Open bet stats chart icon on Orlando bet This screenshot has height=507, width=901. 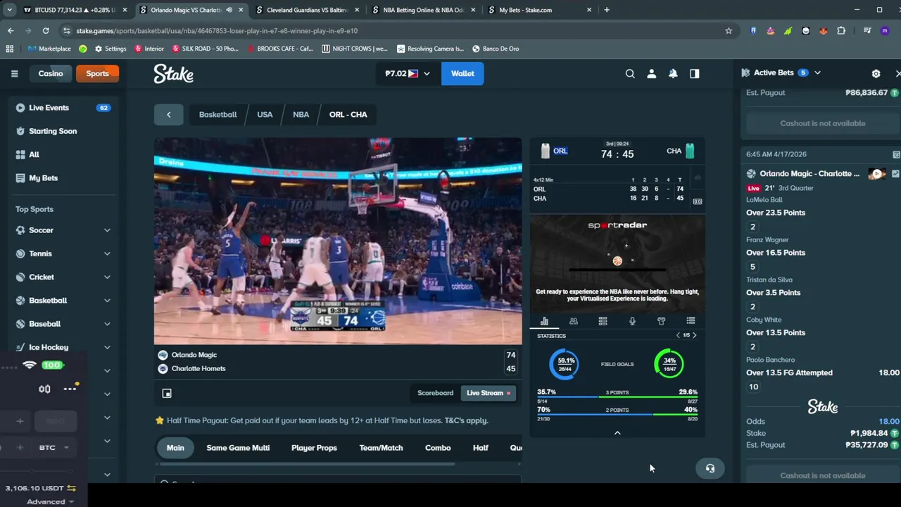point(895,173)
